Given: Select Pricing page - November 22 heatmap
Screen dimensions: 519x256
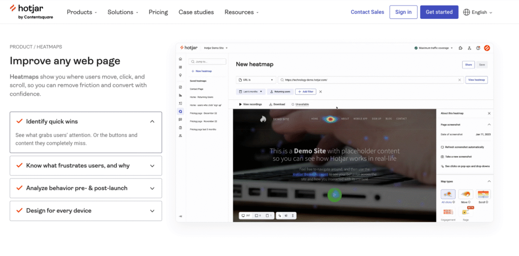Looking at the screenshot, I should pos(203,121).
